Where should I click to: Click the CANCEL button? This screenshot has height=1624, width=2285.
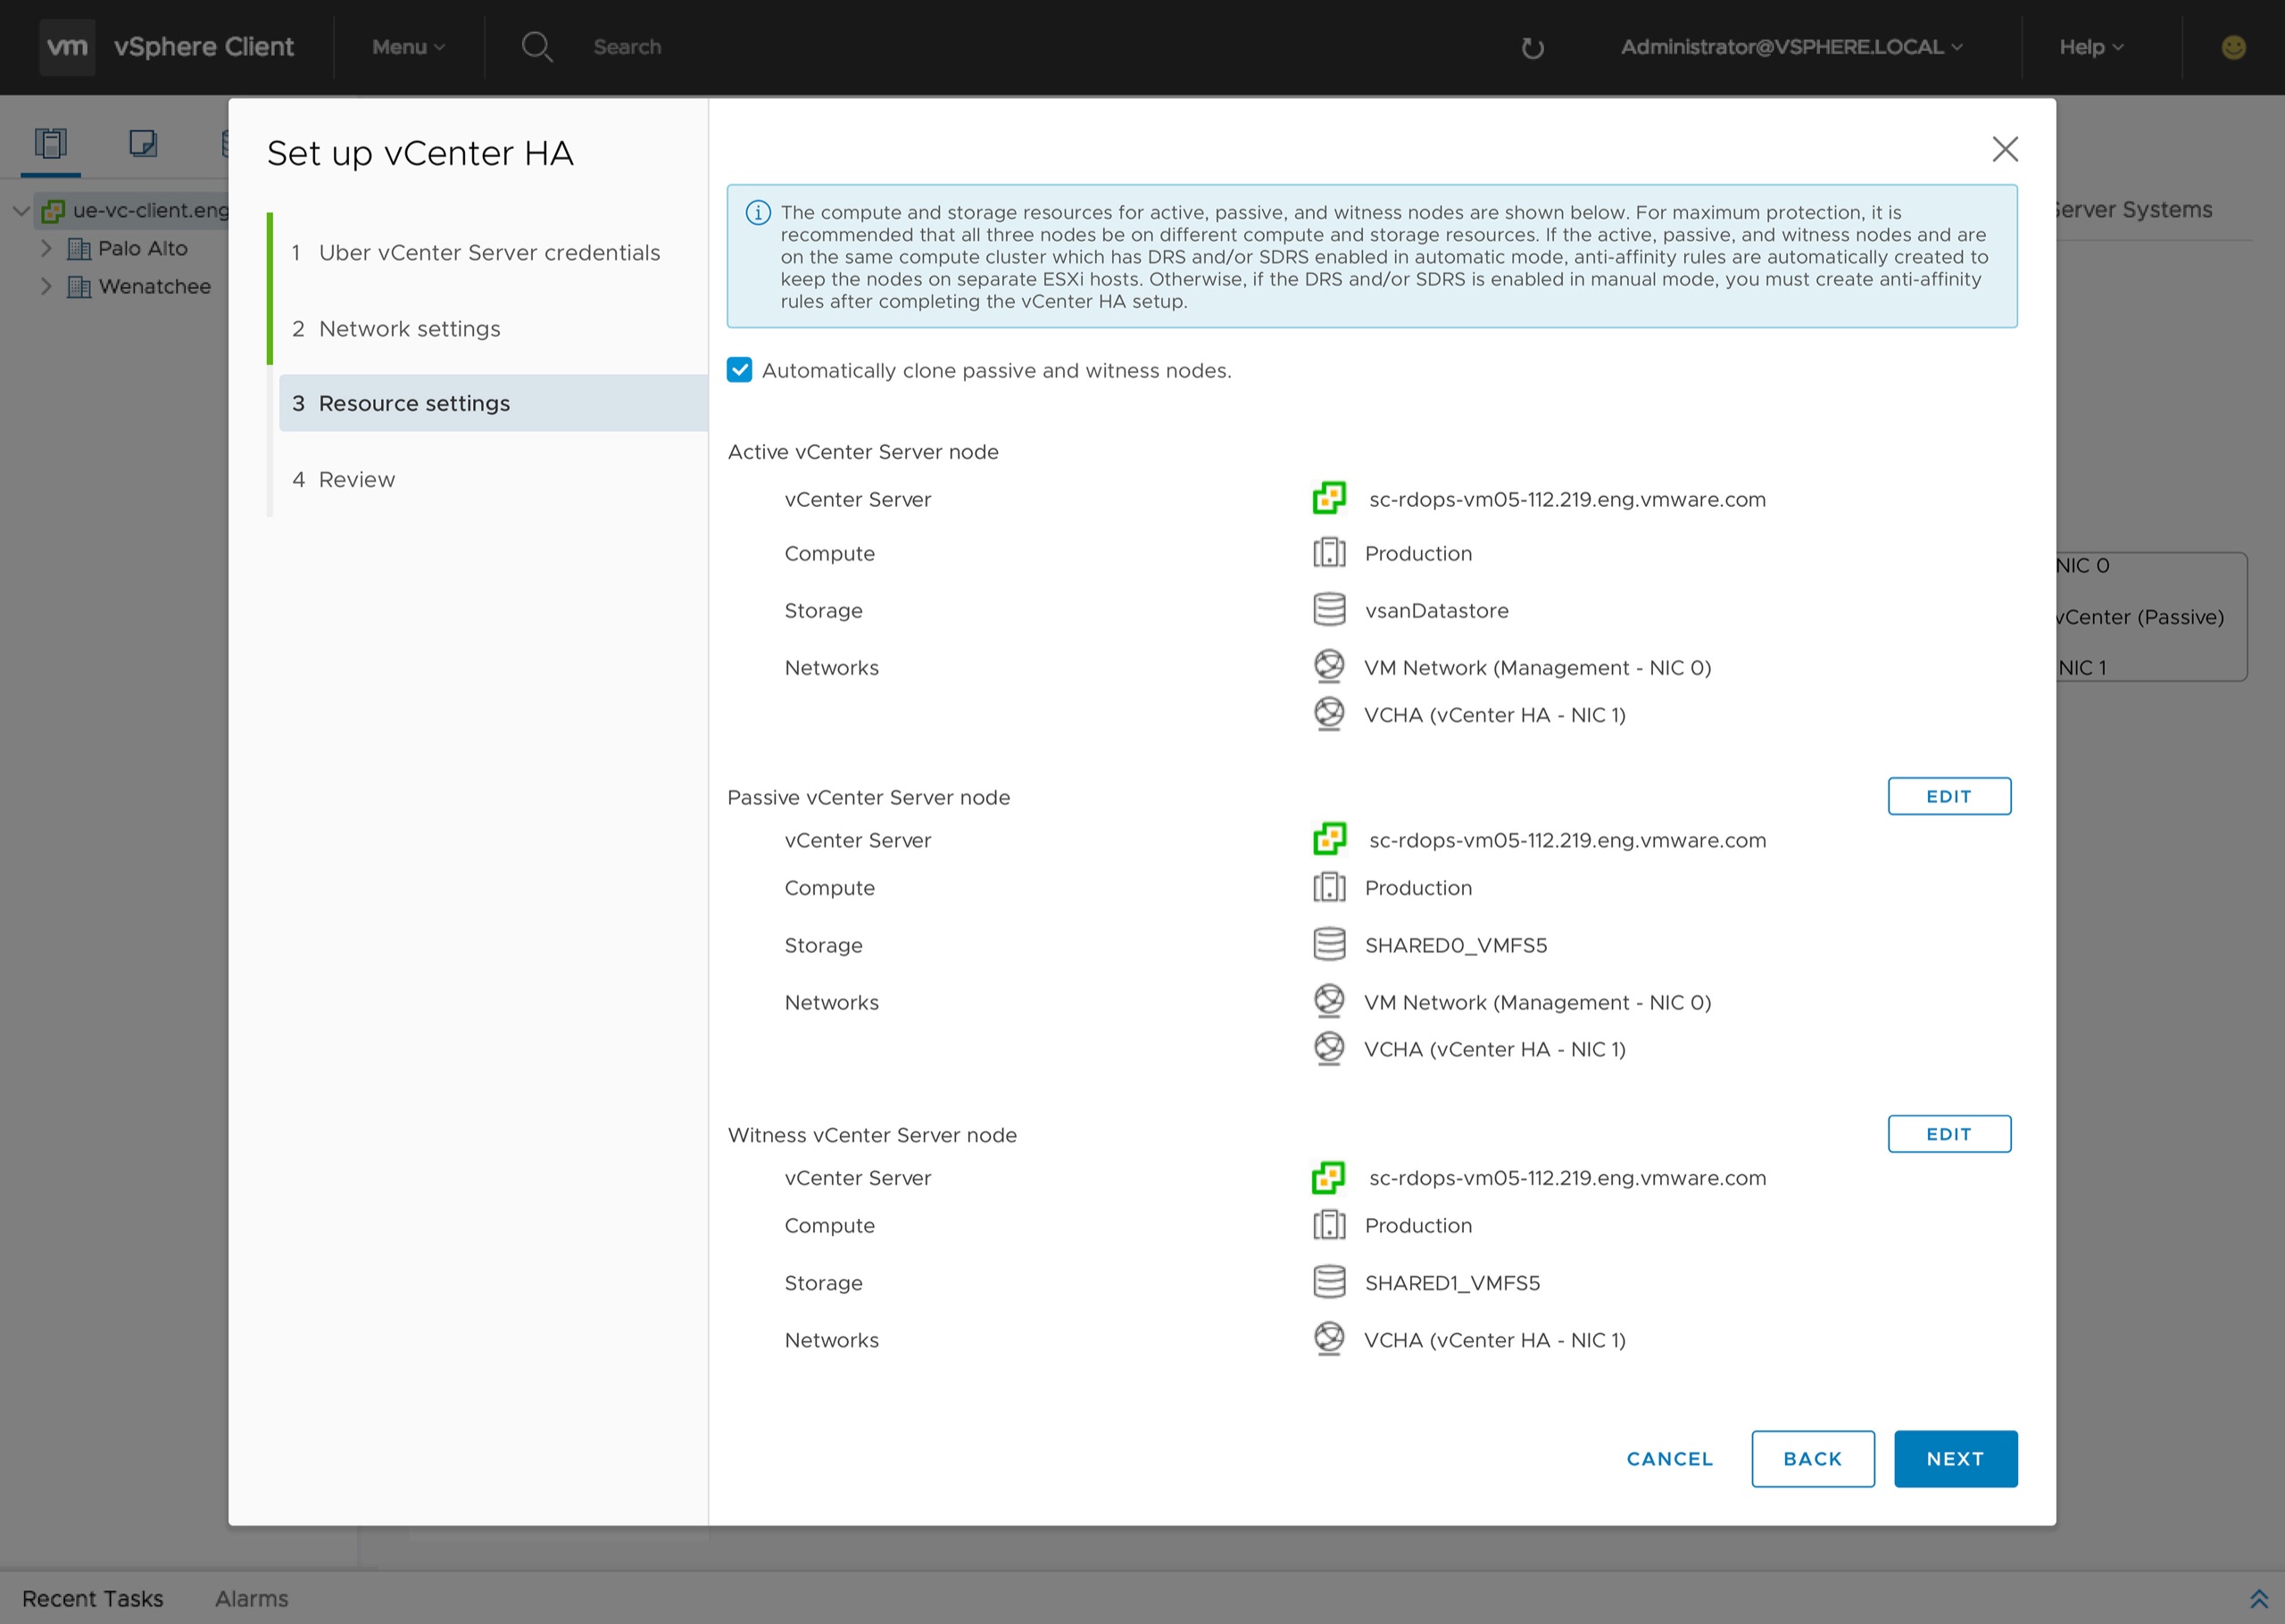pos(1669,1459)
